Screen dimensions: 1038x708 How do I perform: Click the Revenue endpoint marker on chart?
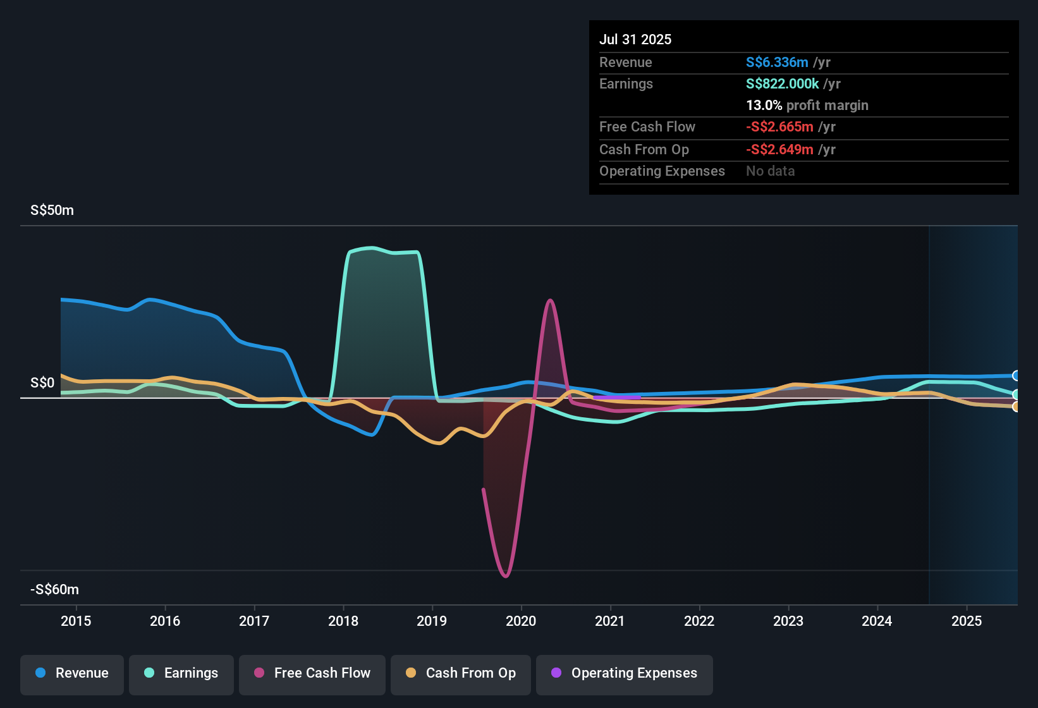pyautogui.click(x=1016, y=376)
